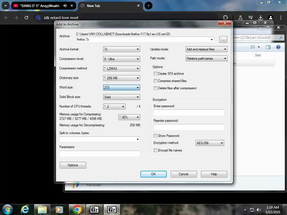Open the browser Extensions puzzle icon
Screen dimensions: 287x215
[x=226, y=18]
